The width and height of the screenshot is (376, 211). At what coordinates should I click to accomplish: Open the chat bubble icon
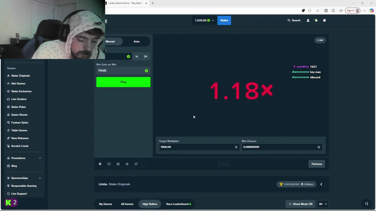coord(324,20)
